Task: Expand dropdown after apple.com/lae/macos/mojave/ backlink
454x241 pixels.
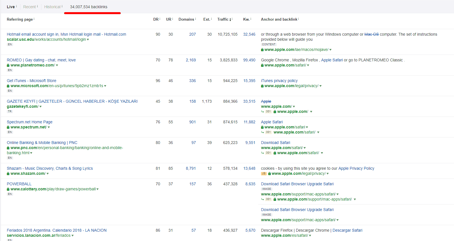Action: click(x=330, y=50)
